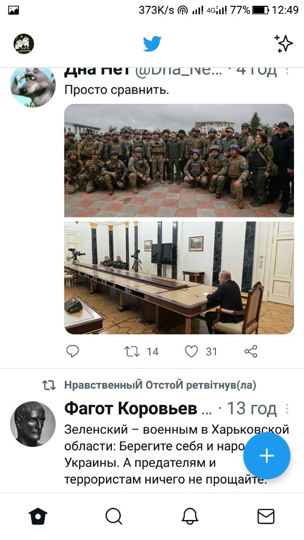Screen dimensions: 304x540
Task: Tap the compose new tweet floating button
Action: coord(267,456)
